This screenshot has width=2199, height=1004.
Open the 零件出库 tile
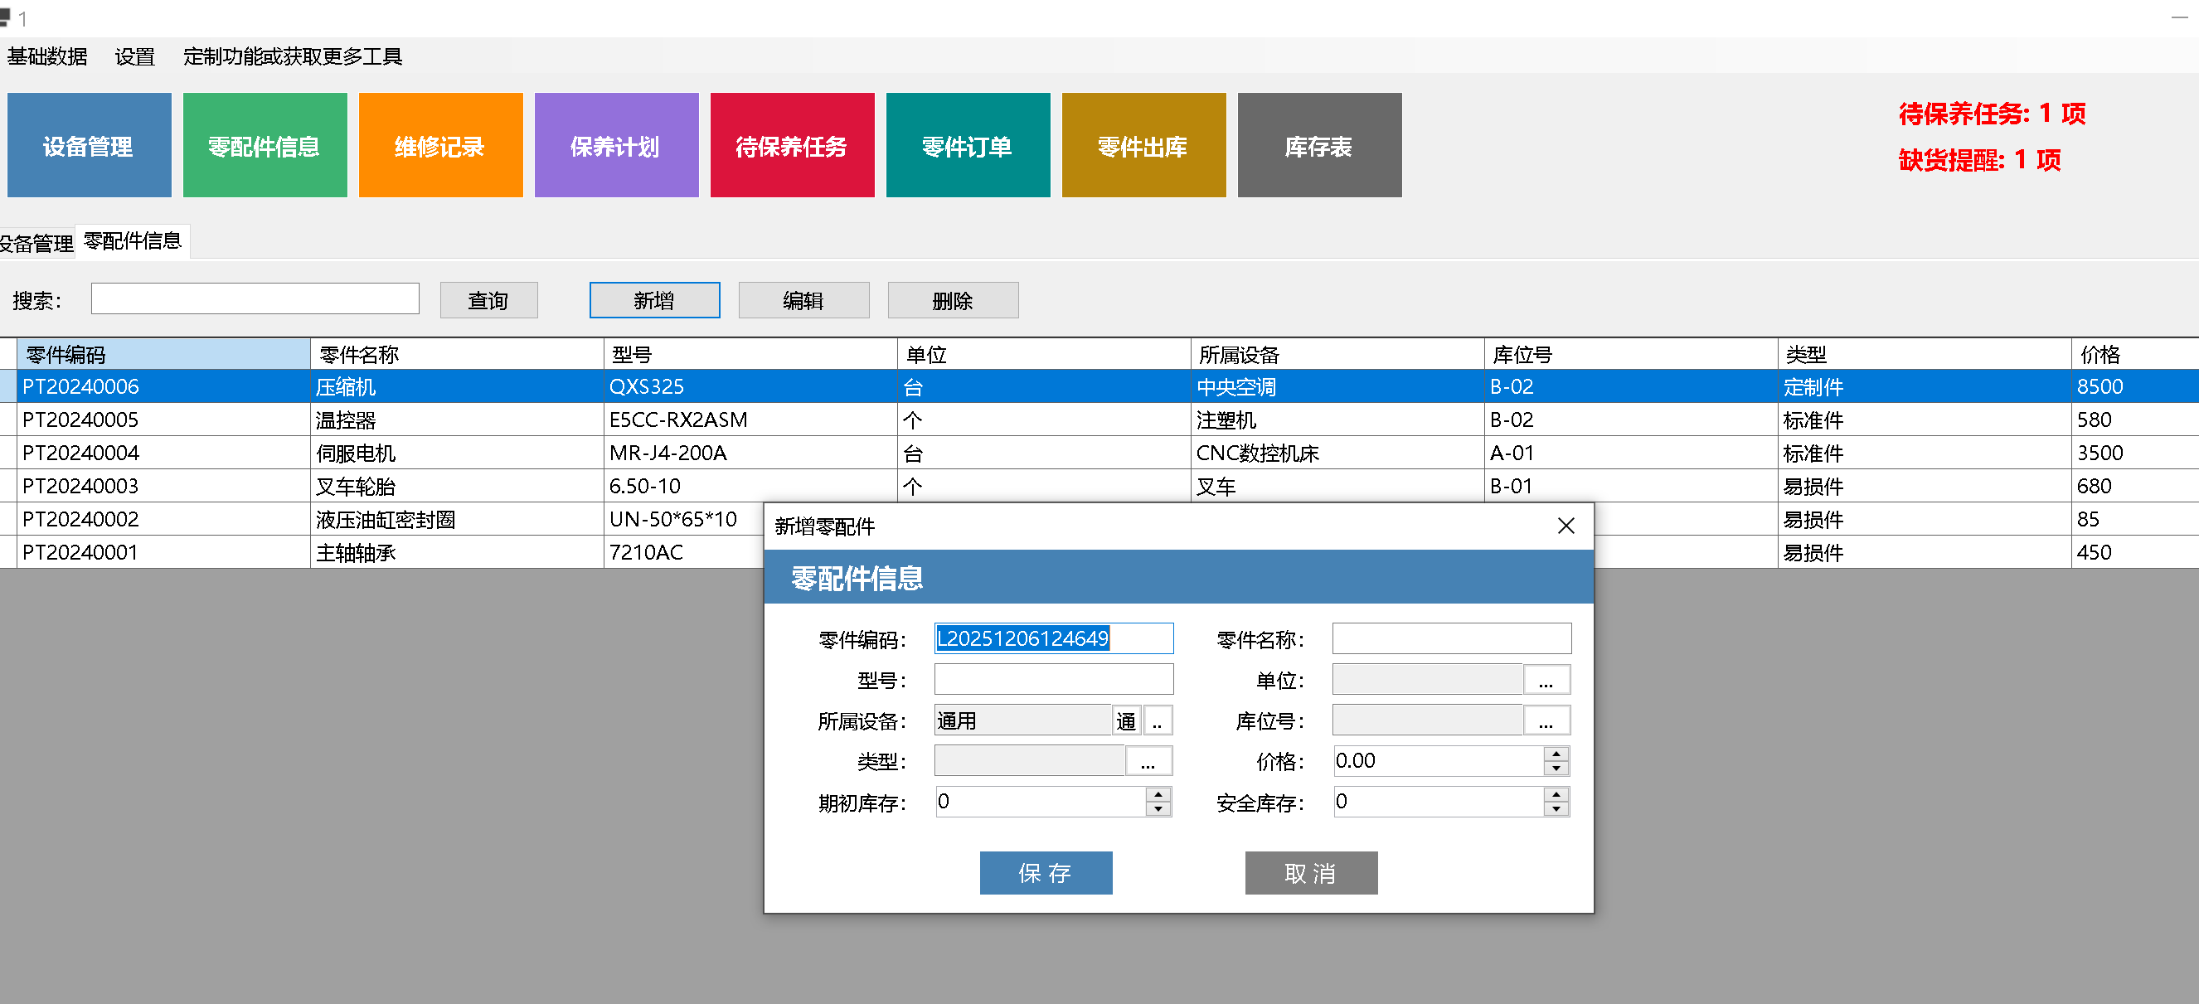1143,146
